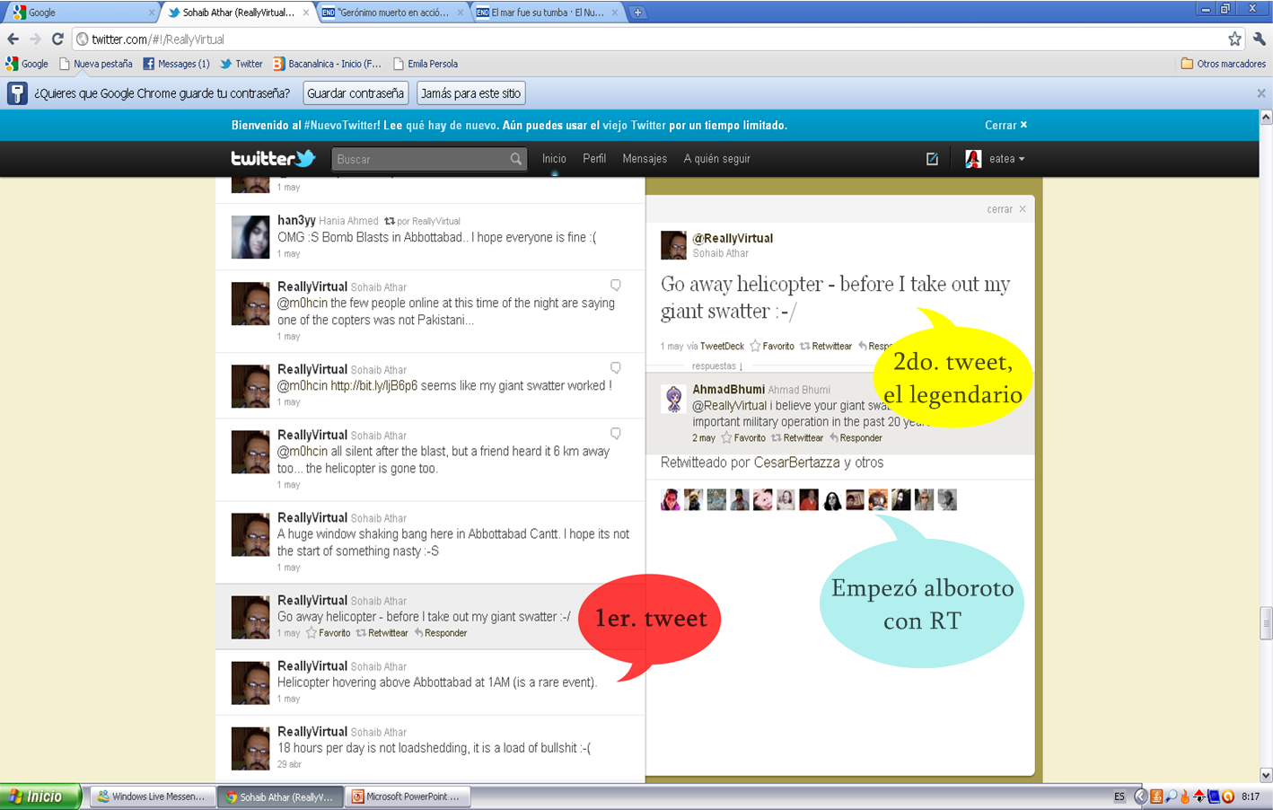1273x810 pixels.
Task: Select the 'A huge window shaking bang' tweet
Action: point(430,541)
